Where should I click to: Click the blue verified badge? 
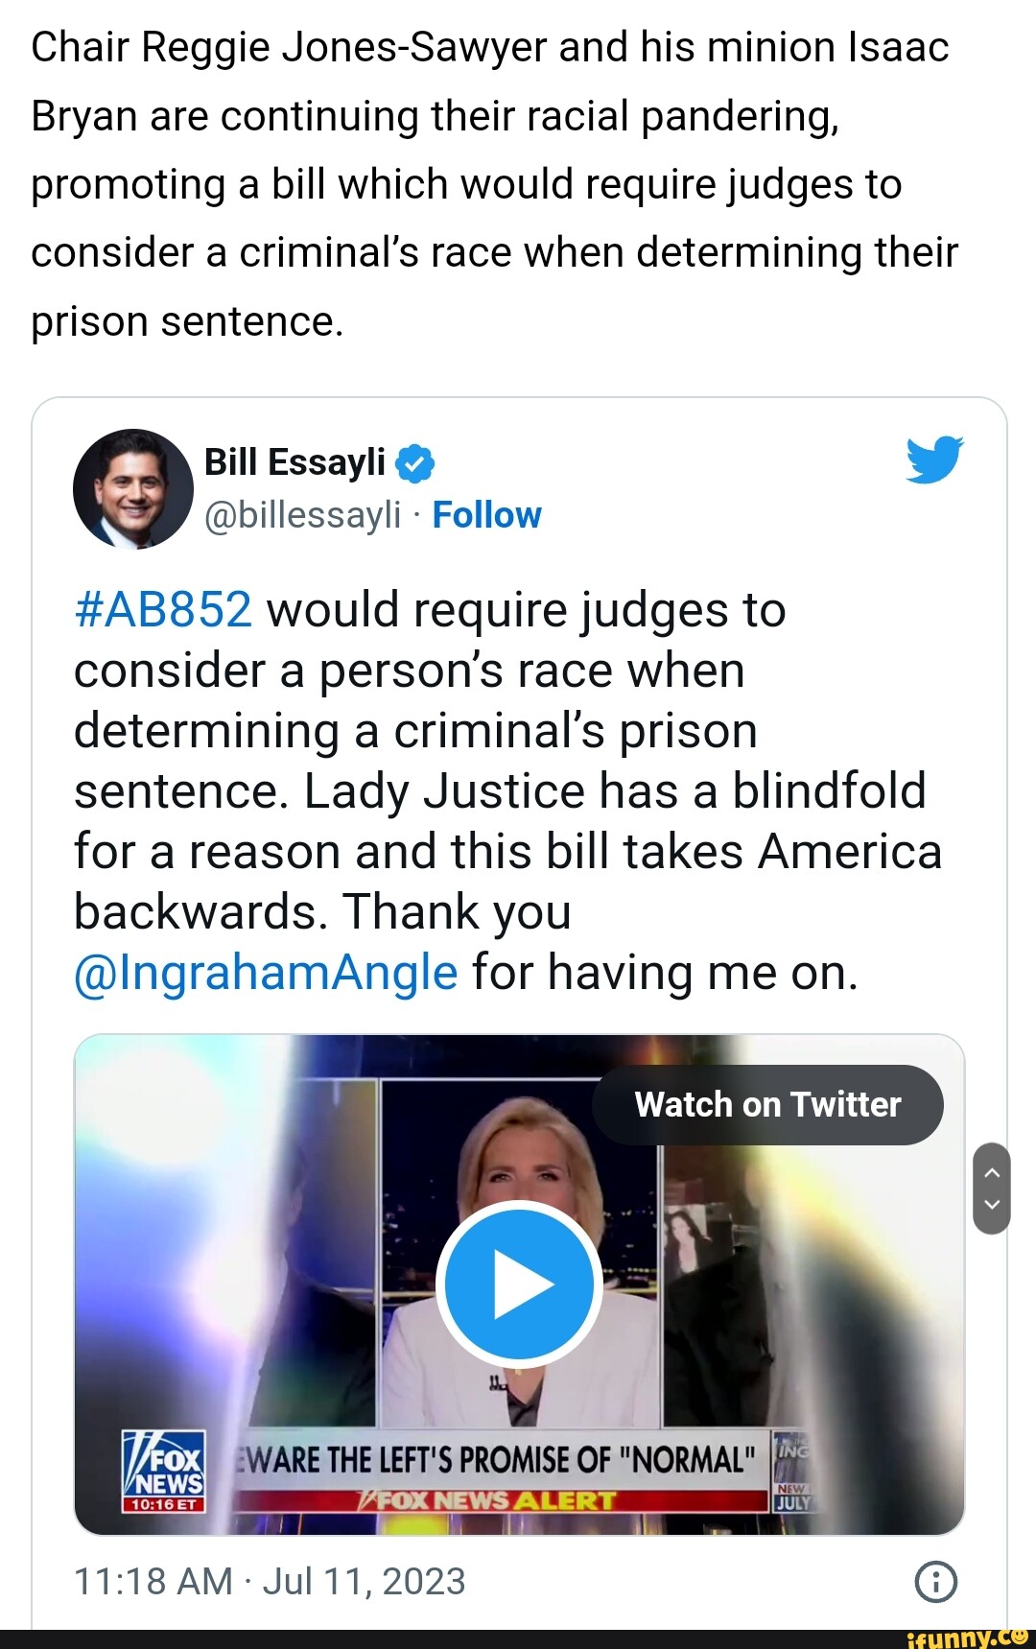(414, 463)
